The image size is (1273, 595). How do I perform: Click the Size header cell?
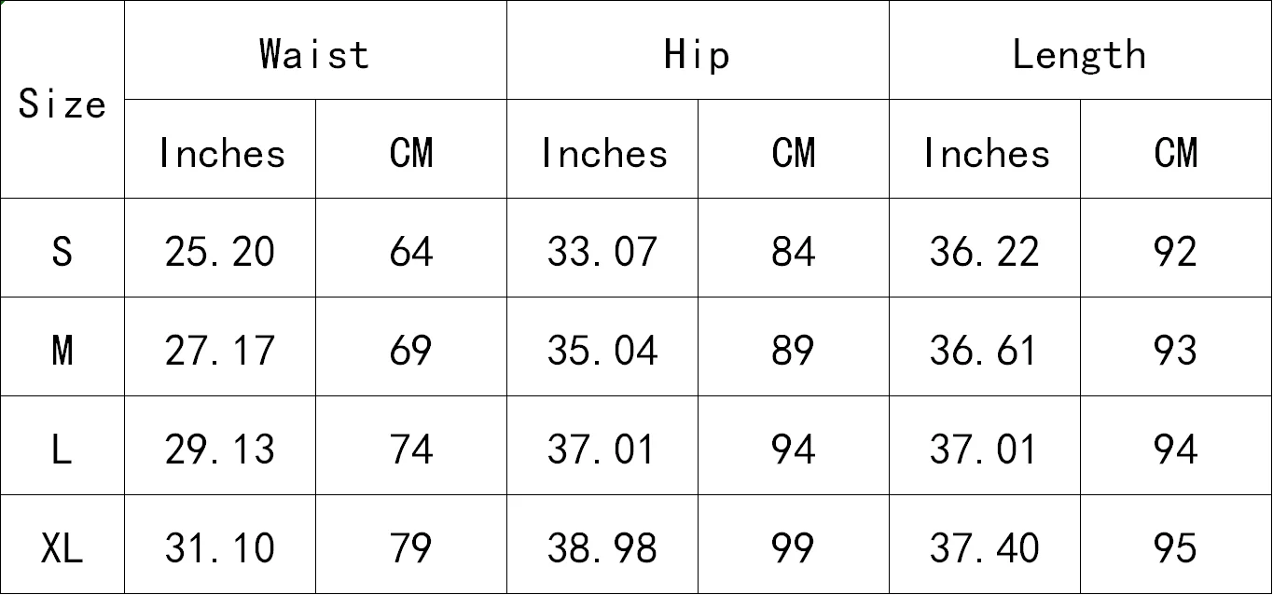[62, 100]
